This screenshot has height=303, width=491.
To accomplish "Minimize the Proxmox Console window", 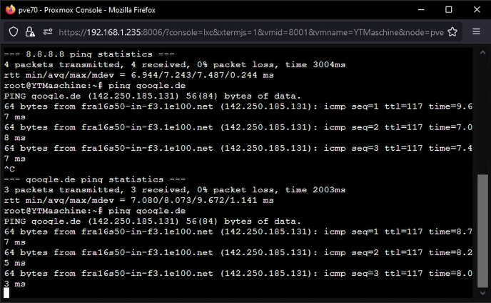I will 421,10.
